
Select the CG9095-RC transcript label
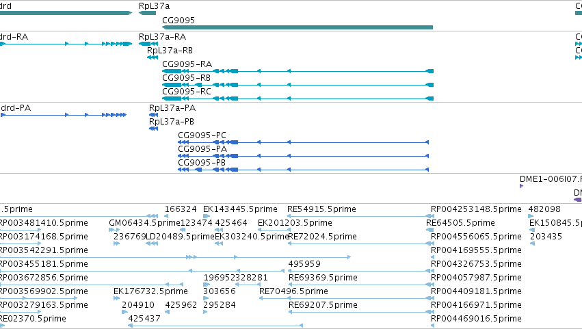pos(187,92)
